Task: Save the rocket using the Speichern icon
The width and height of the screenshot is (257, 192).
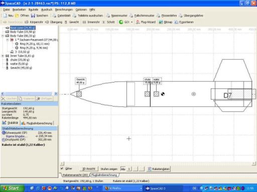Action: 33,15
